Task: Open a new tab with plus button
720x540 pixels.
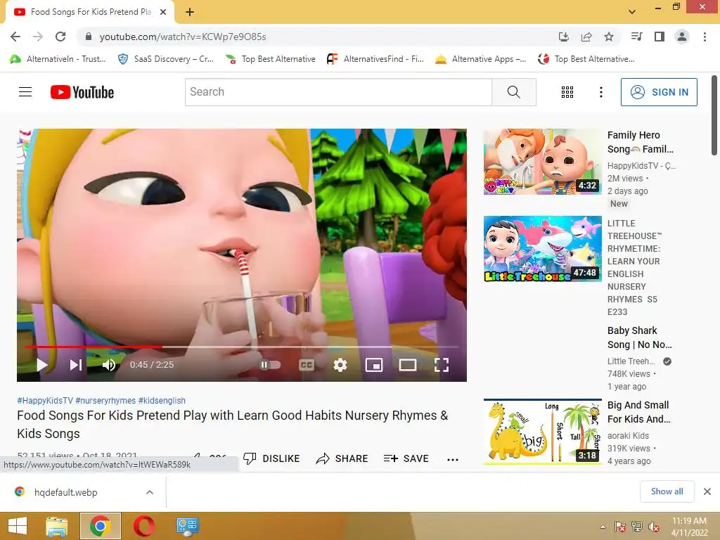Action: coord(190,12)
